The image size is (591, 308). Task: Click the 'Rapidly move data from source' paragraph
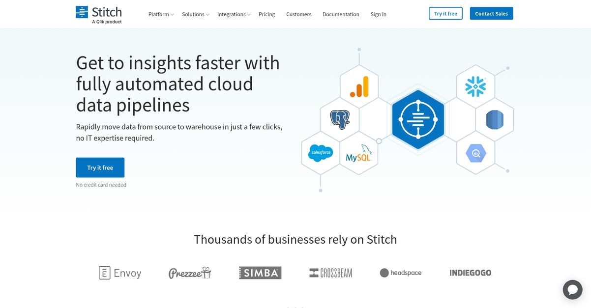[x=179, y=133]
